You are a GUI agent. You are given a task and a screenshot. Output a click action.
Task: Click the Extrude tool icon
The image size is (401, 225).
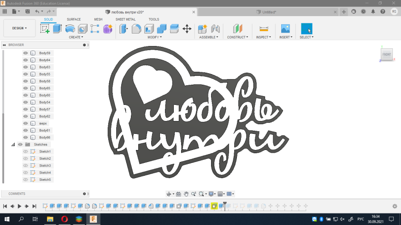pos(57,29)
